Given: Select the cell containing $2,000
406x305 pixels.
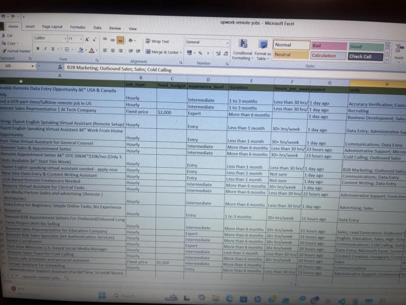Looking at the screenshot, I should (171, 112).
